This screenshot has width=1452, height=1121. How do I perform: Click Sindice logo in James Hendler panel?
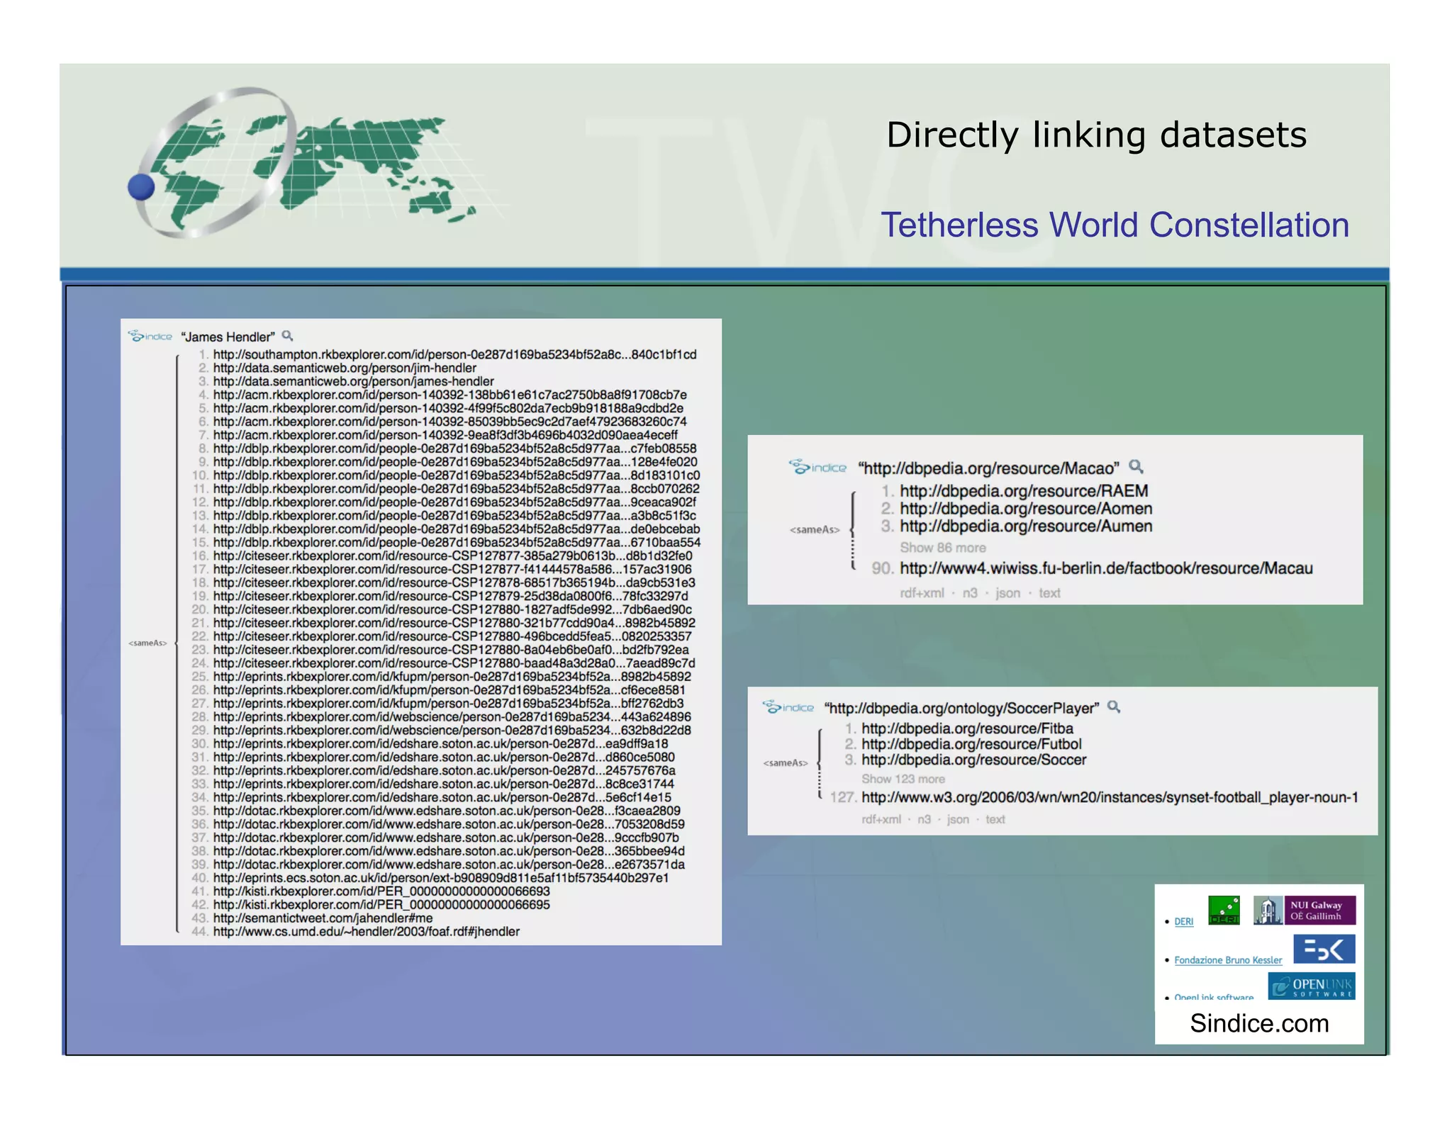(x=150, y=336)
